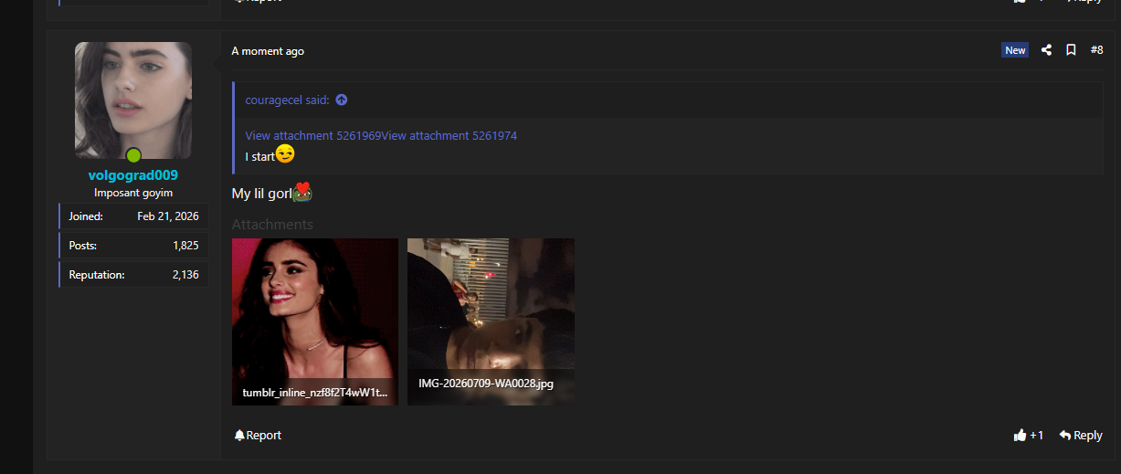Open the volgograd009 profile link
Screen dimensions: 1121x474
click(133, 175)
